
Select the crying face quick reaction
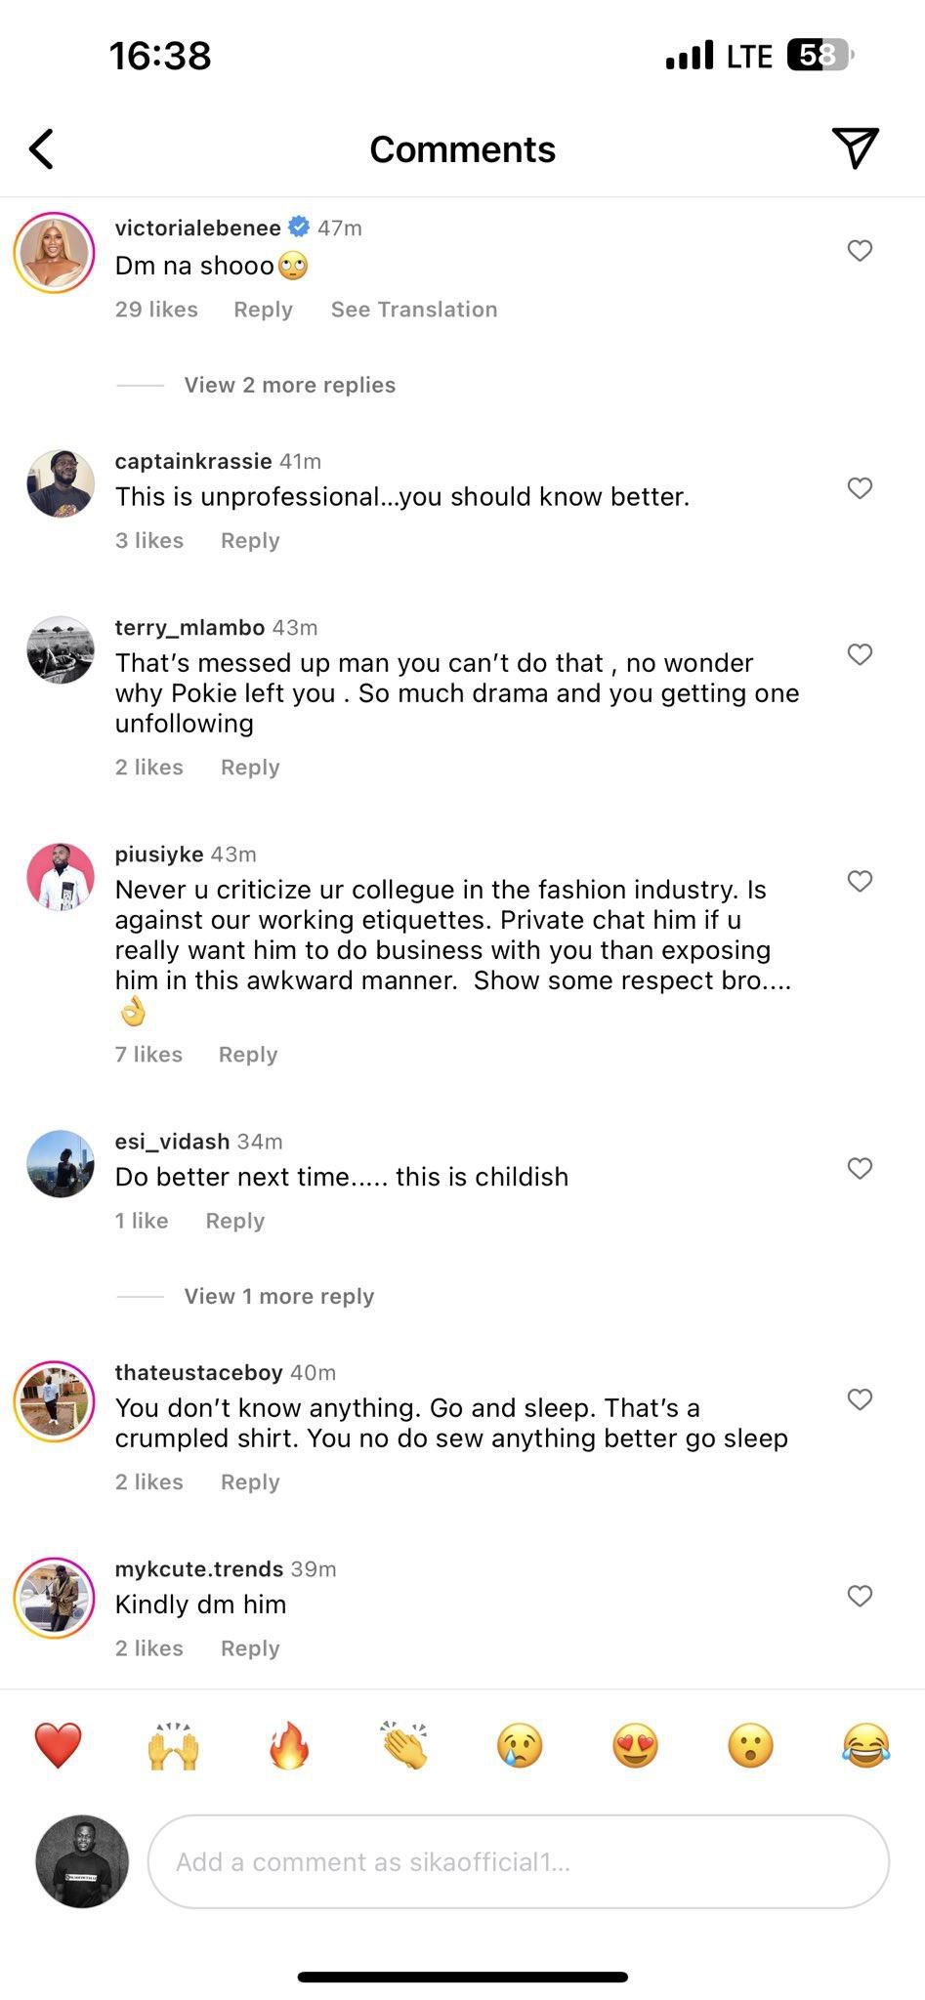point(519,1747)
